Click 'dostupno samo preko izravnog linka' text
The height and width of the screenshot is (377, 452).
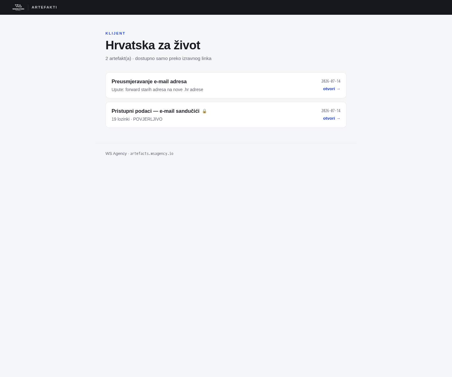(x=173, y=58)
